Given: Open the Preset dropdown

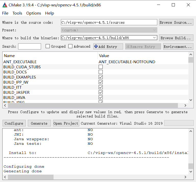Looking at the screenshot, I should pos(109,30).
